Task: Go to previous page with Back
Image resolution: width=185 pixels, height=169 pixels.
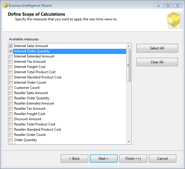Action: tap(74, 159)
